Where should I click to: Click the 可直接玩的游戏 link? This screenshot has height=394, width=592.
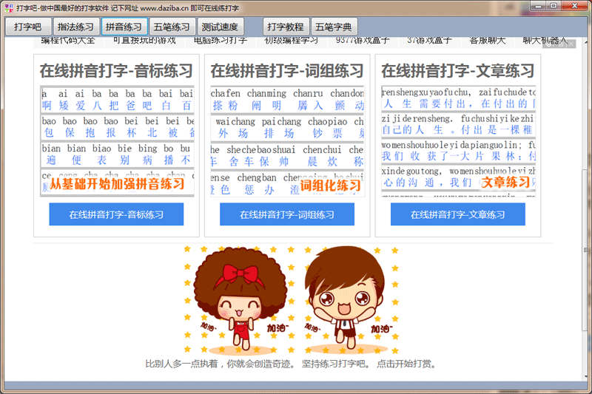[x=144, y=41]
